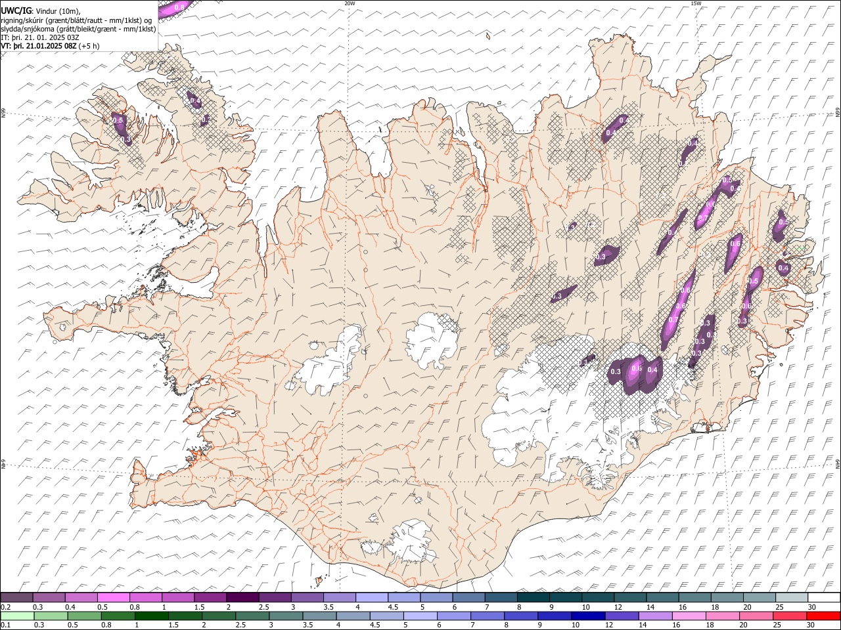Screen dimensions: 841x630
Task: Click the 0.2–0.3 swatch in the upper legend row
Action: [x=17, y=597]
